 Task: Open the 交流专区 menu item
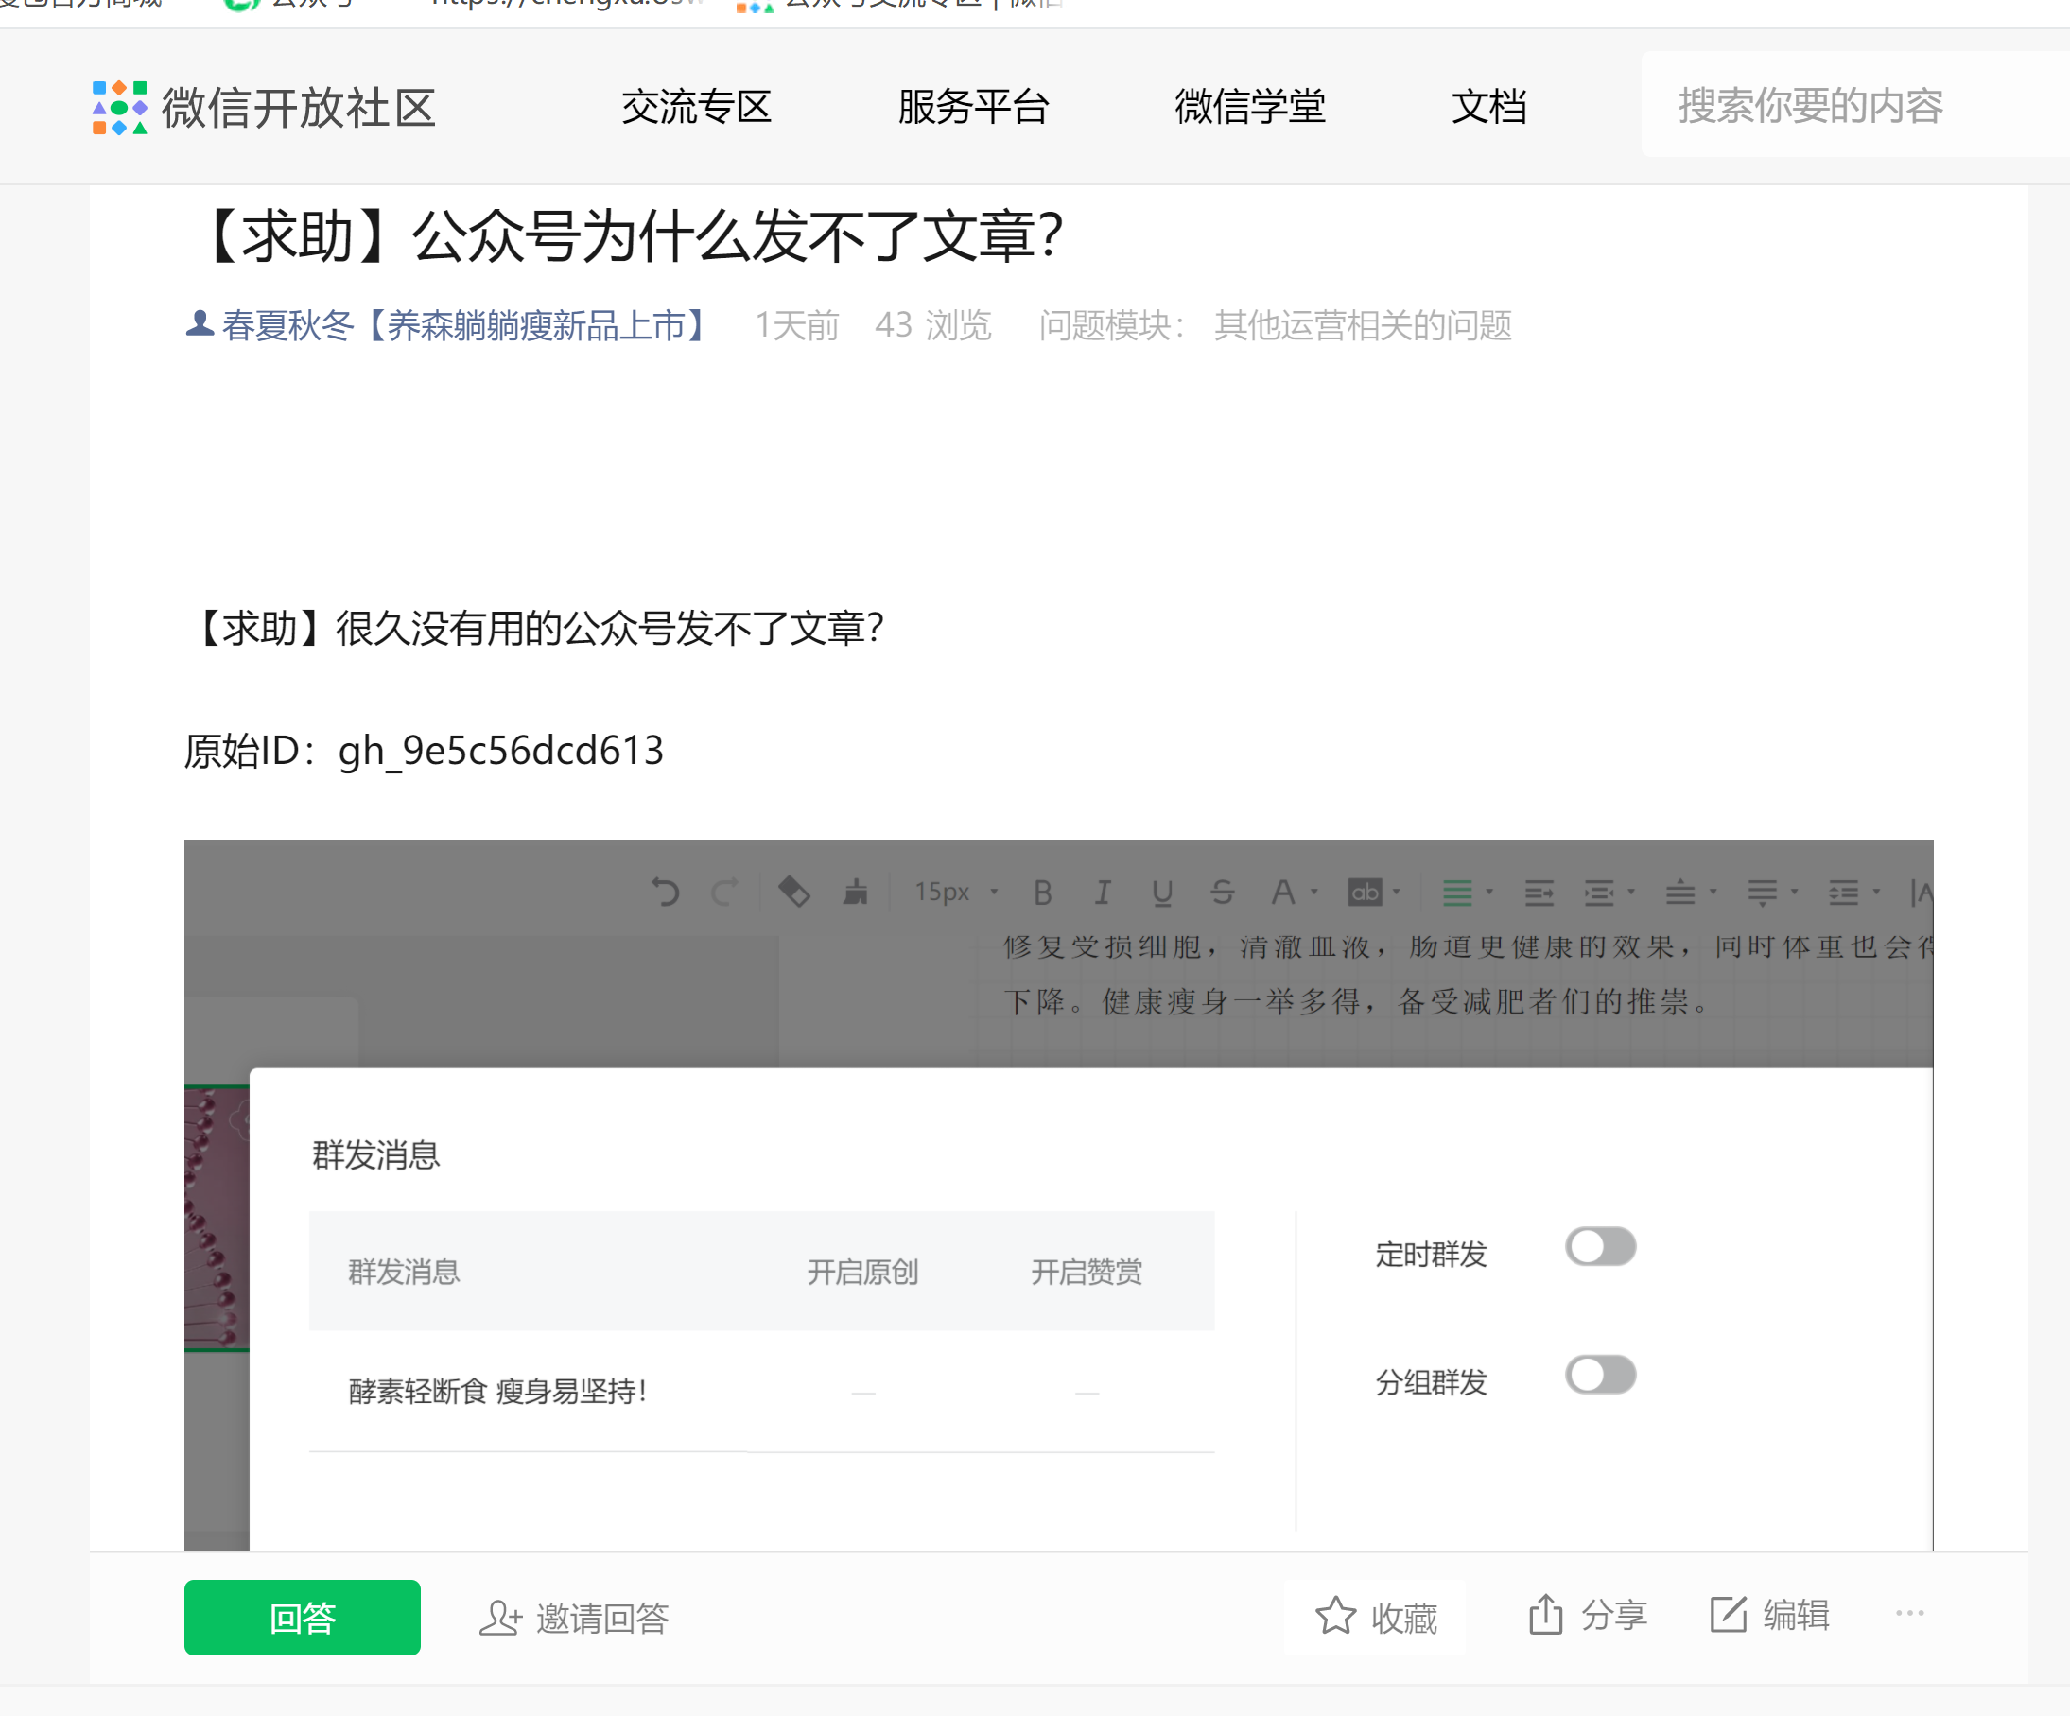[x=696, y=107]
